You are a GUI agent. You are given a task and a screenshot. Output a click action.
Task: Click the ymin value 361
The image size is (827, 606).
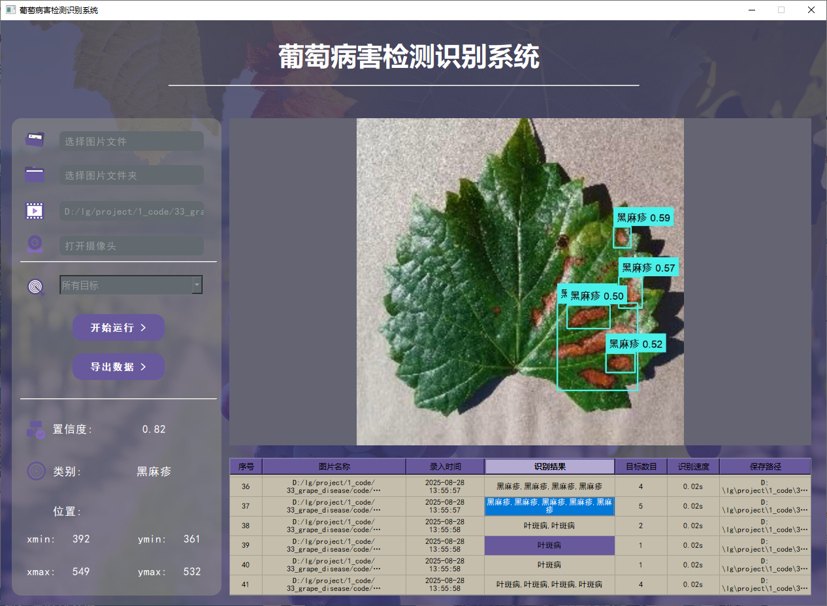(x=191, y=539)
